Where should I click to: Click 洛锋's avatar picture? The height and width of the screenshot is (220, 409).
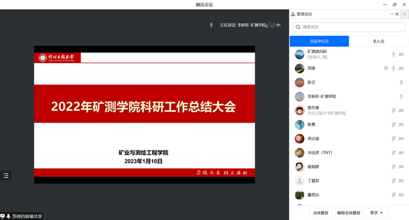(x=300, y=69)
